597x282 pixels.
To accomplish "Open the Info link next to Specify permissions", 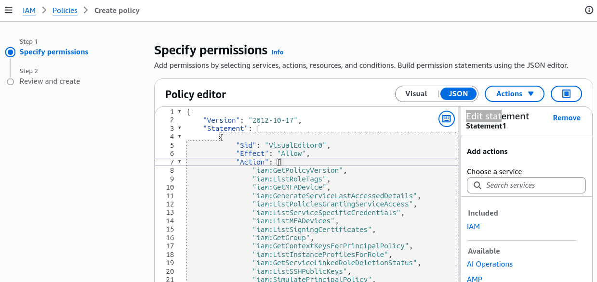I will click(278, 52).
